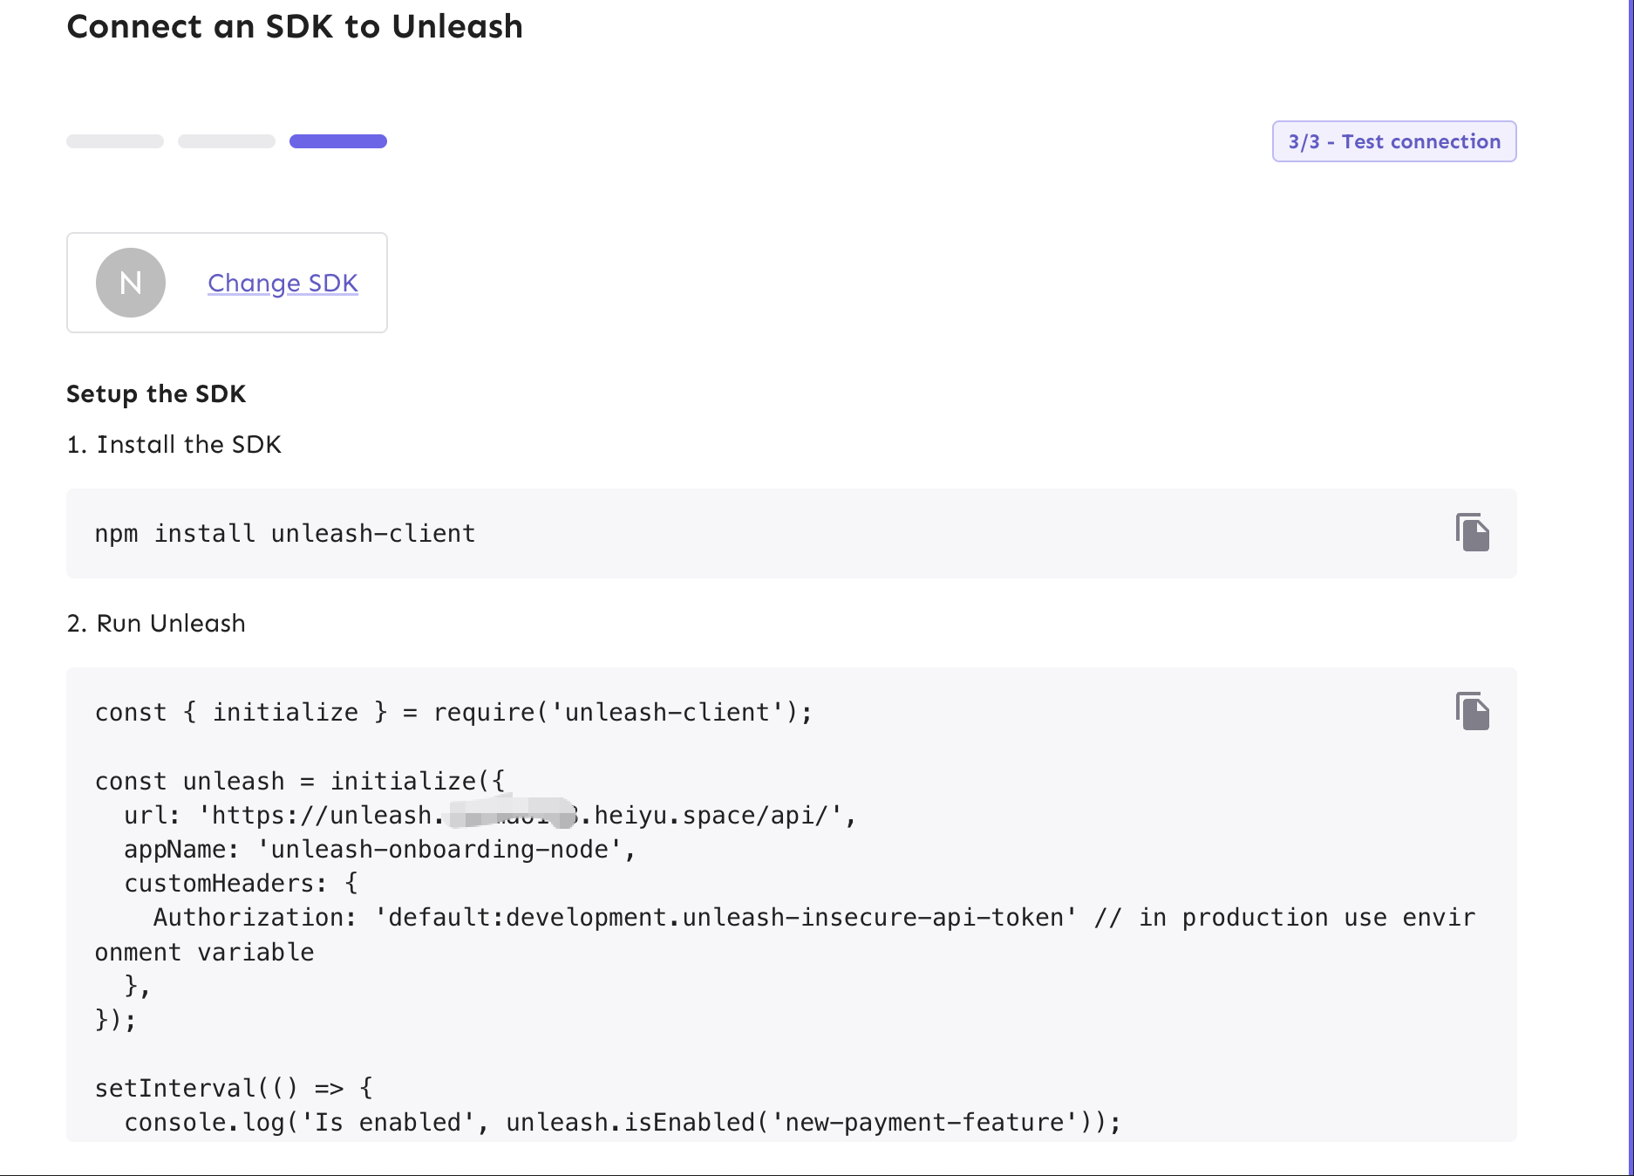Click the appName 'unleash-onboarding-node' line
Screen dimensions: 1634x1176
pos(380,849)
